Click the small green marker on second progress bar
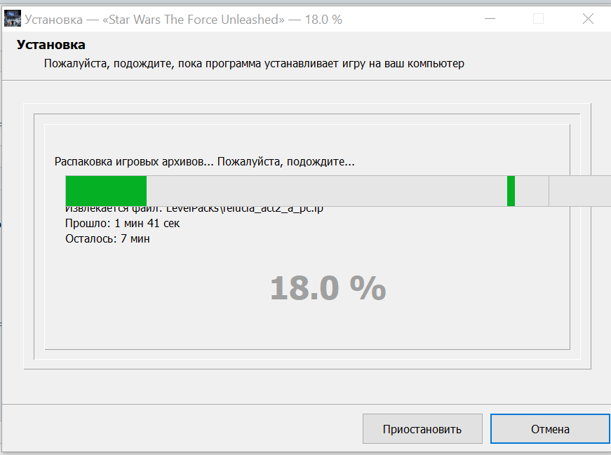 511,191
